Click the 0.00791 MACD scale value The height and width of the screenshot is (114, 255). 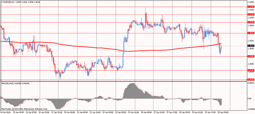coord(251,83)
